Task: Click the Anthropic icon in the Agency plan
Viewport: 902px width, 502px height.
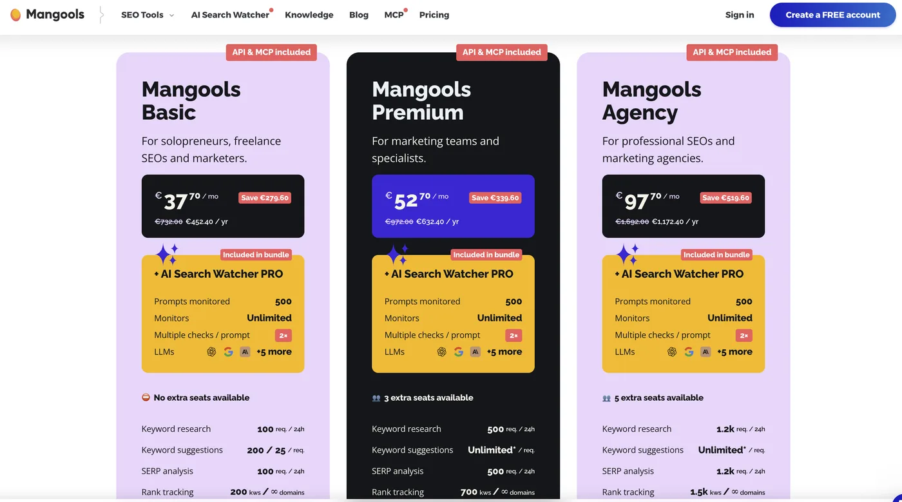Action: click(x=705, y=352)
